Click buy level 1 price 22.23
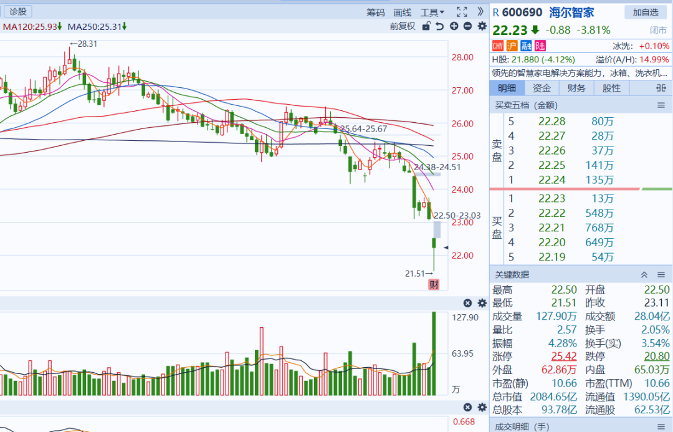The height and width of the screenshot is (432, 673). (x=552, y=198)
